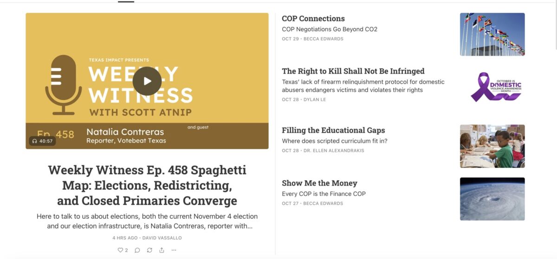Open the three-dot more options menu
Image resolution: width=557 pixels, height=259 pixels.
click(x=174, y=250)
